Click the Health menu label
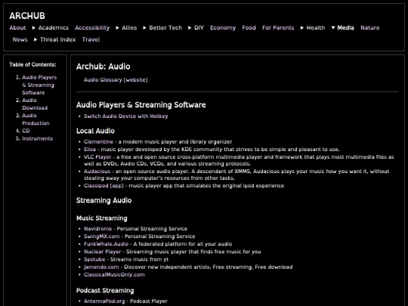Viewport: 408px width, 306px height. pyautogui.click(x=316, y=28)
